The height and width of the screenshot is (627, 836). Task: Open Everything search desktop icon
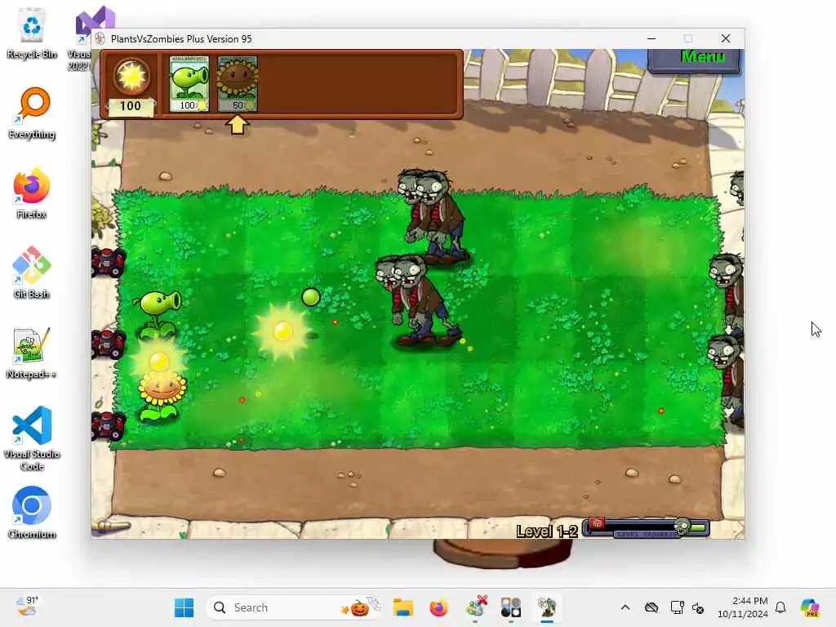click(32, 113)
